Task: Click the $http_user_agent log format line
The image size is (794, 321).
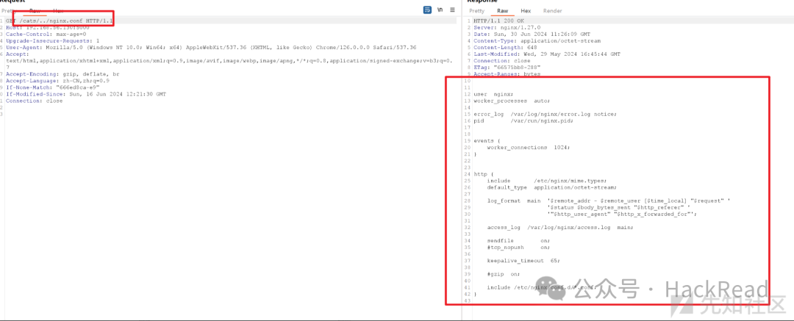Action: 622,214
